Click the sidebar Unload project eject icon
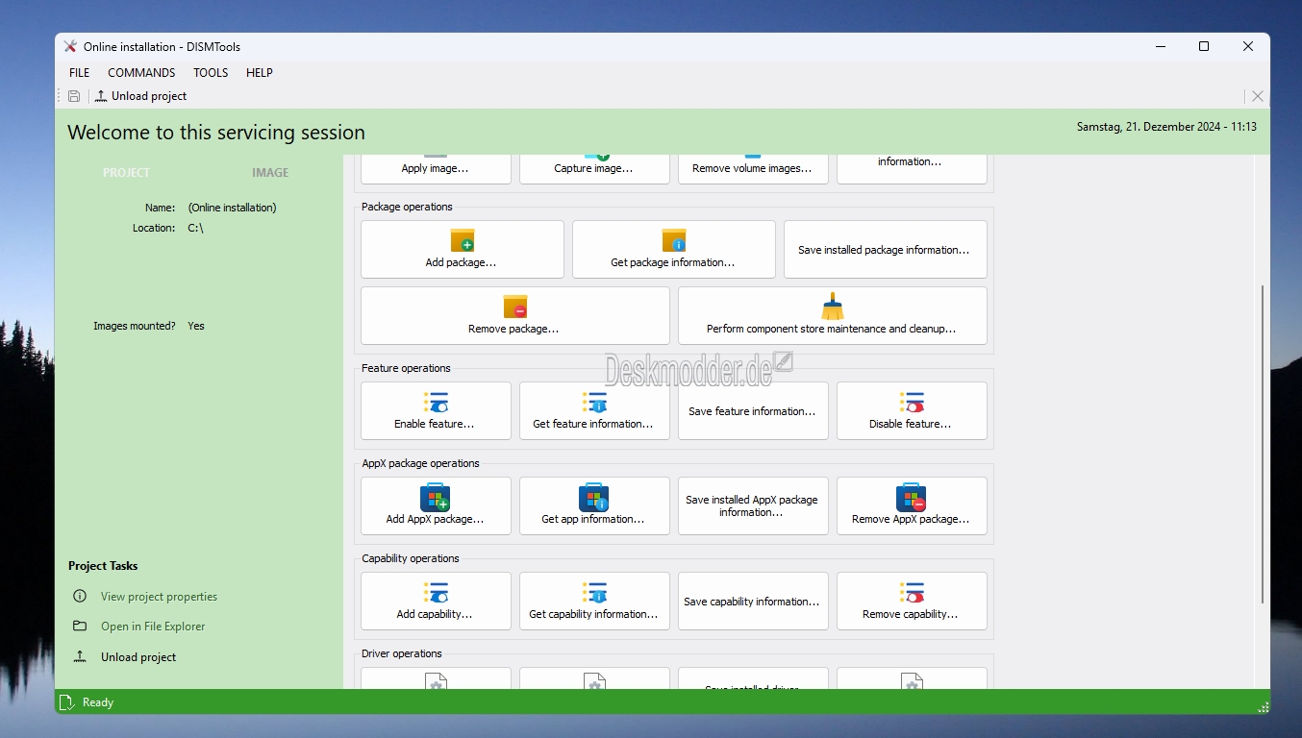 80,656
